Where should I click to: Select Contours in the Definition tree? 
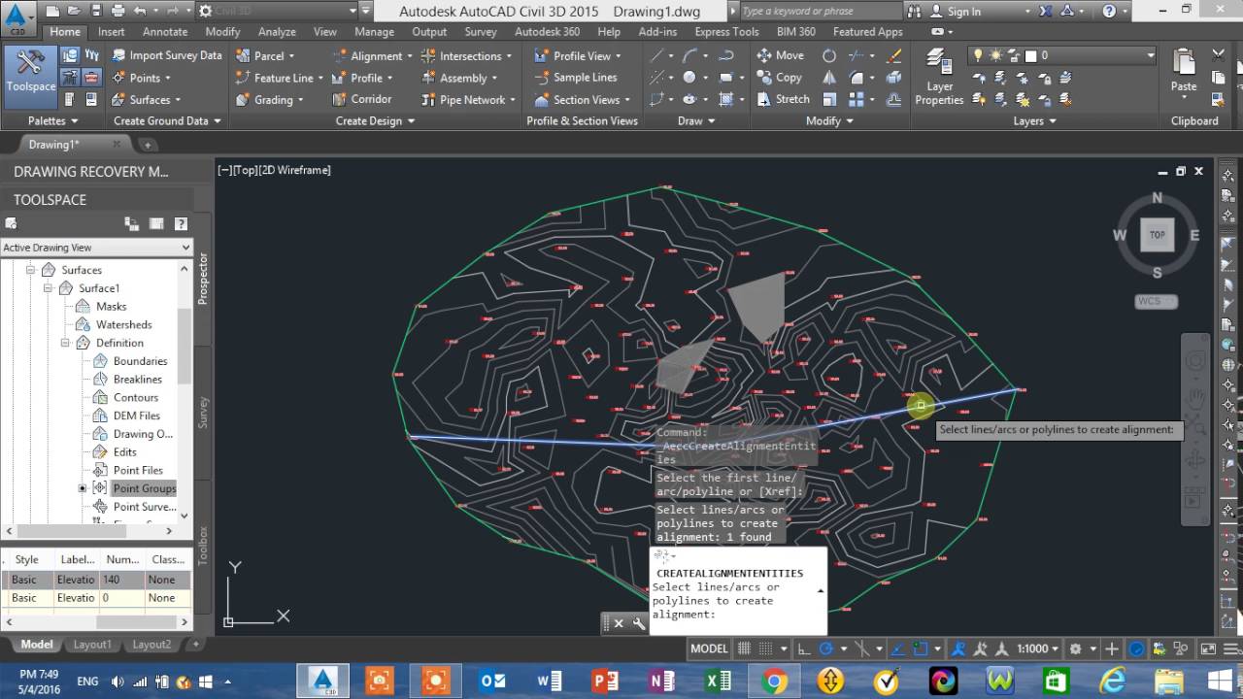coord(135,397)
